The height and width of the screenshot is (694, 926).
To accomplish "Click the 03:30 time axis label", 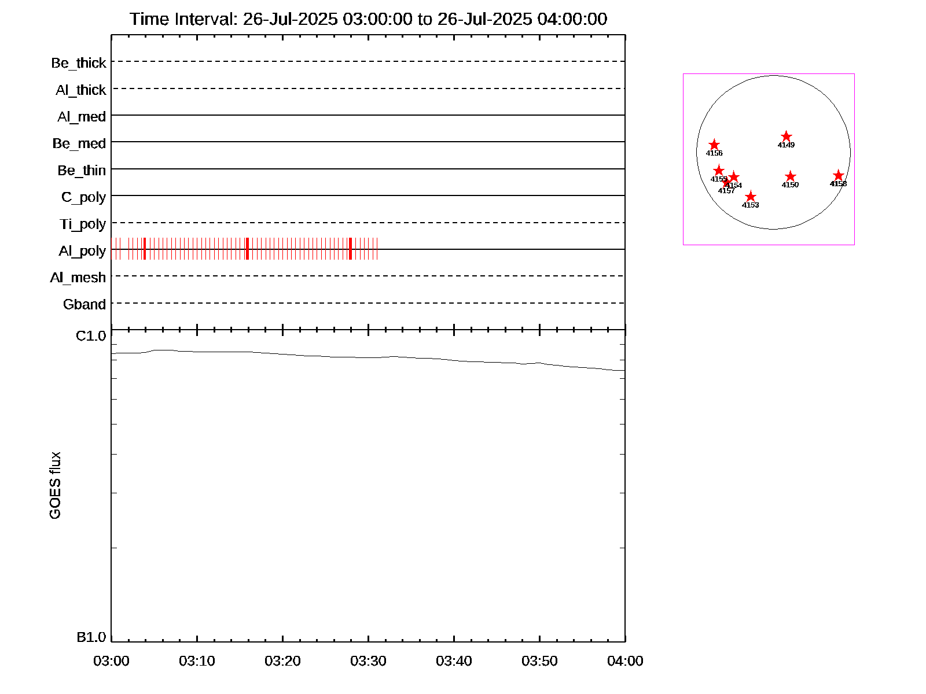I will 368,660.
